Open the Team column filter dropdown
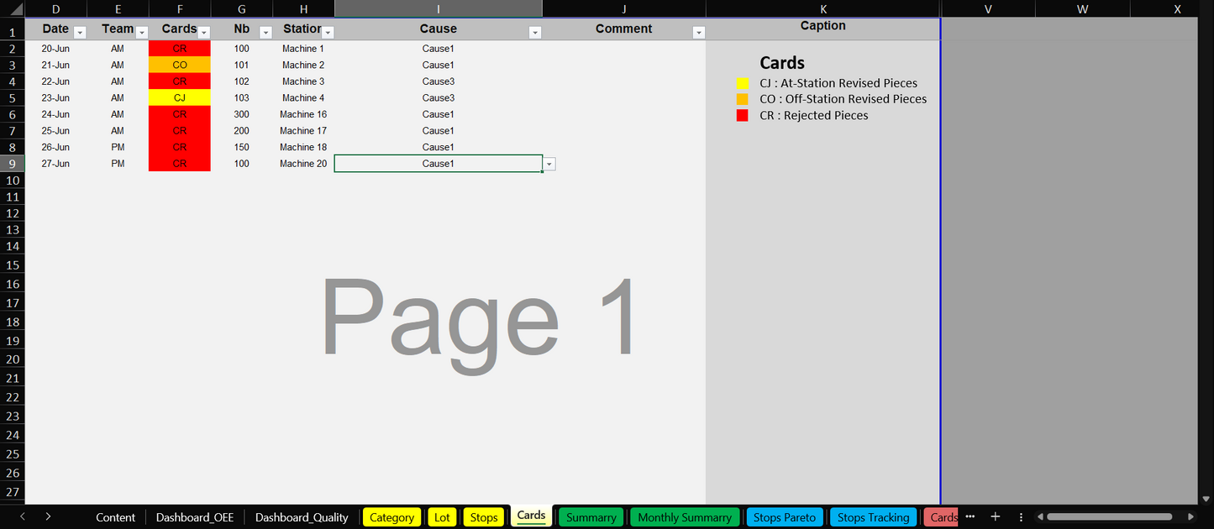Viewport: 1214px width, 529px height. (142, 33)
